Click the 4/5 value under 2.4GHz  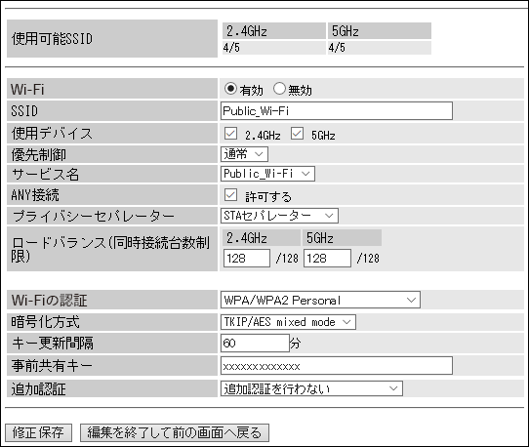(231, 48)
